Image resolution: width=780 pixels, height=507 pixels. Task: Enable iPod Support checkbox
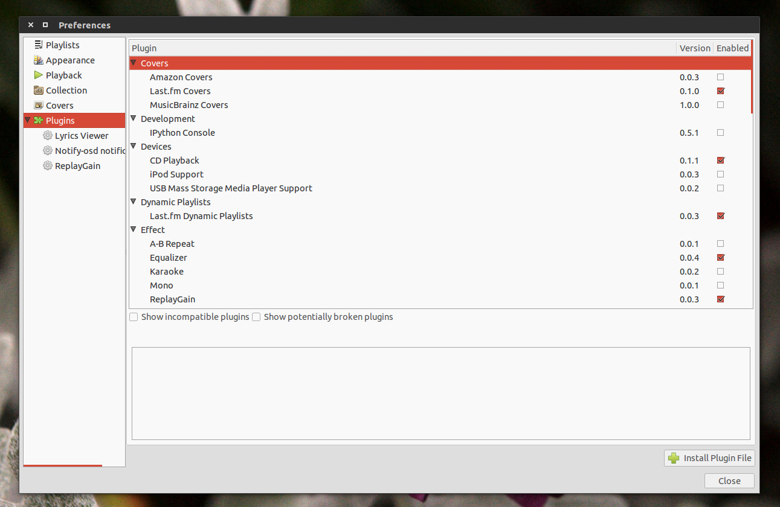(x=720, y=174)
